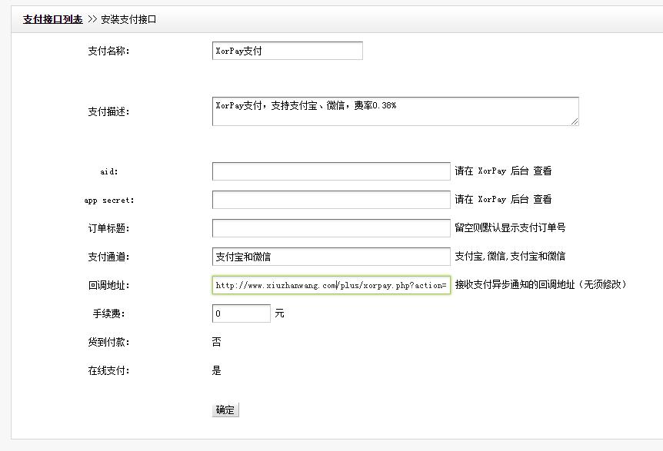Click inside the 支付描述 textarea
The height and width of the screenshot is (451, 663).
(x=395, y=111)
